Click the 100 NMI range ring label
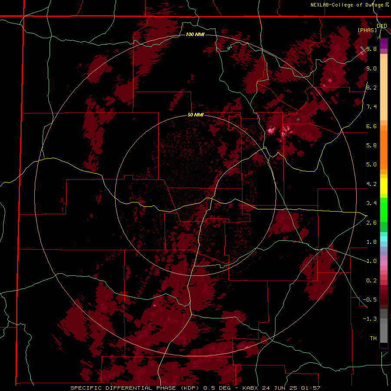 [x=195, y=34]
